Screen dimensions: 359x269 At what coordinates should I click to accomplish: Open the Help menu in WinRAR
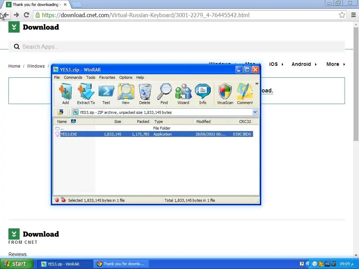140,77
